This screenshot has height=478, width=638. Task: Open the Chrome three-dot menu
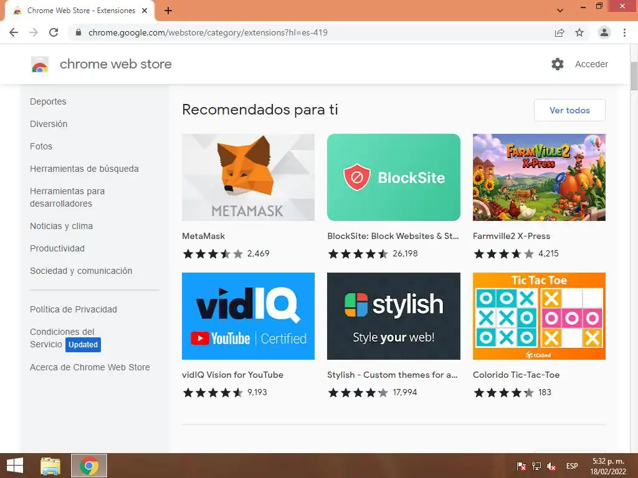click(x=624, y=32)
